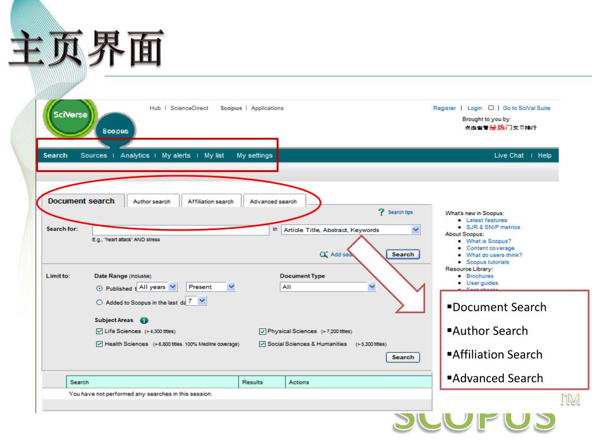Click the Register link
Image resolution: width=592 pixels, height=444 pixels.
(445, 108)
